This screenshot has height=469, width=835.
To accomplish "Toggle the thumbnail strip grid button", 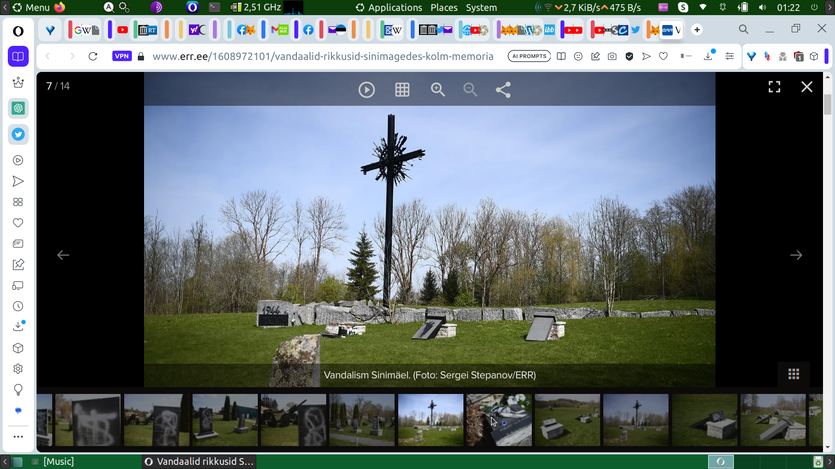I will pos(793,374).
